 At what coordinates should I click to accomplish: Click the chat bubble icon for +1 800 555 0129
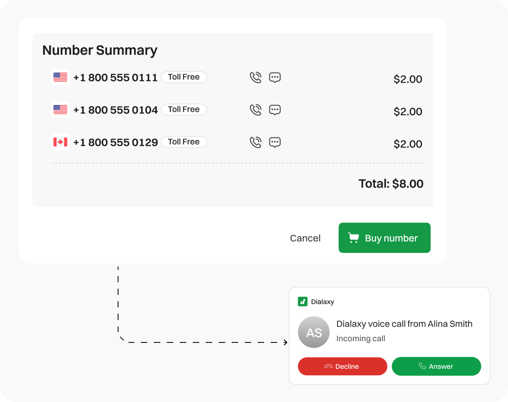tap(275, 142)
